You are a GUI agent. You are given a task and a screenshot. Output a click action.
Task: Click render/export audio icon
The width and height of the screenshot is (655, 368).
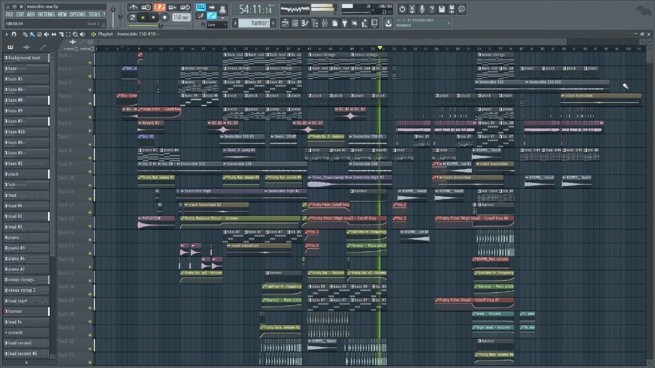point(452,9)
